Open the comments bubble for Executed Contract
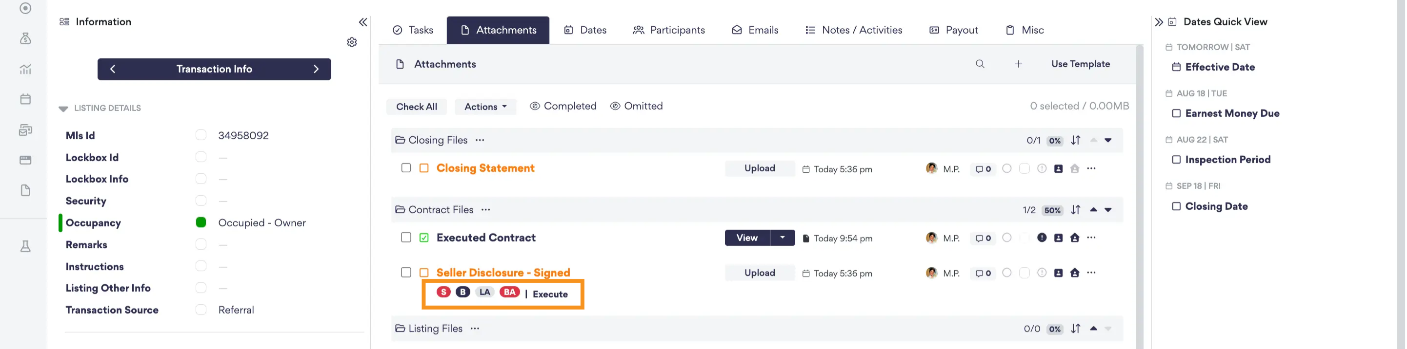This screenshot has width=1407, height=349. [983, 239]
